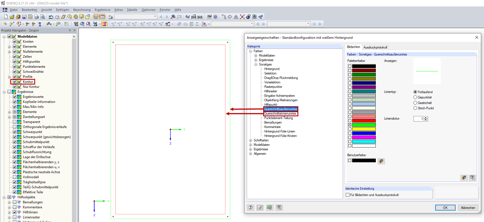Increase Liniendicke with the spinner up arrow
The image size is (484, 222).
pos(426,118)
